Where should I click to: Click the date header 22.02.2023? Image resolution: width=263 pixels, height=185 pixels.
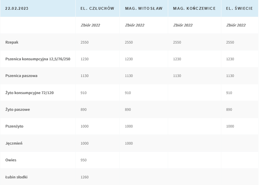coord(17,8)
